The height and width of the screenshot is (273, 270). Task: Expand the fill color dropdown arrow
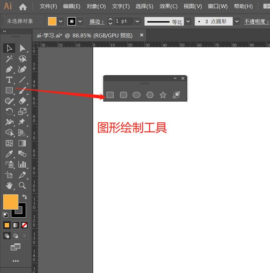[x=61, y=21]
